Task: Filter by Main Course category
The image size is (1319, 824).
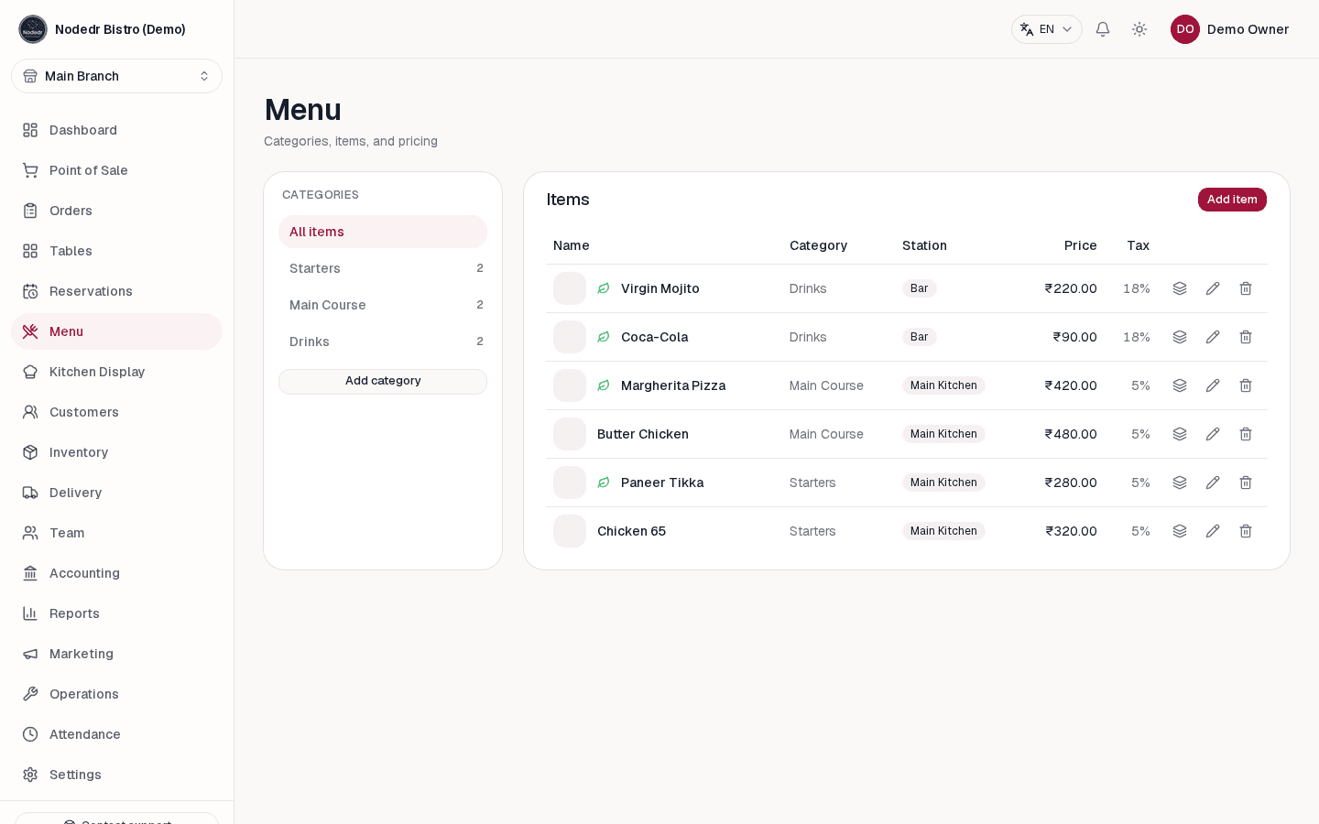Action: pos(383,305)
